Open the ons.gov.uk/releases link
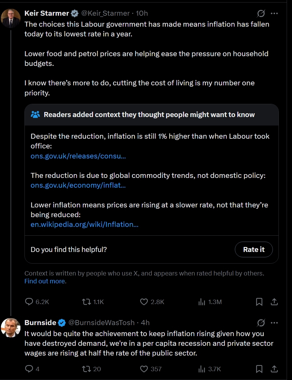 point(78,156)
